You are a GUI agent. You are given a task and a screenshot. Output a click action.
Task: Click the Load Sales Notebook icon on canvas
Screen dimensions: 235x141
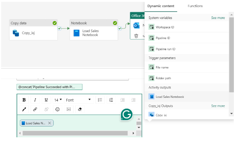coord(76,33)
